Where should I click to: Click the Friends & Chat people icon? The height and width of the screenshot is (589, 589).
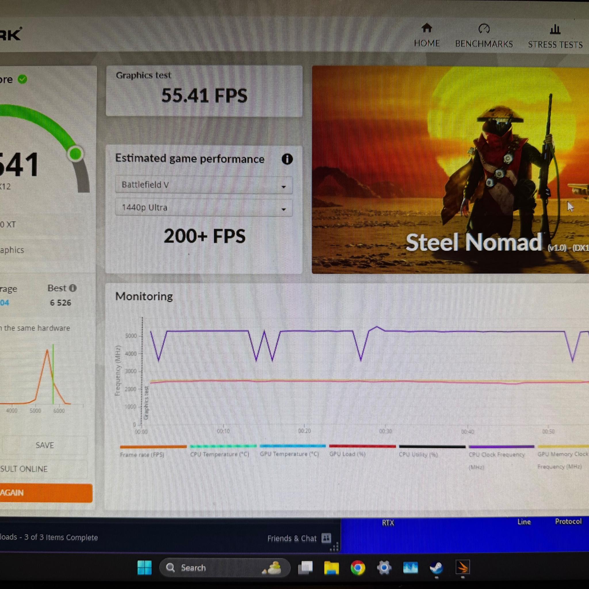point(326,538)
